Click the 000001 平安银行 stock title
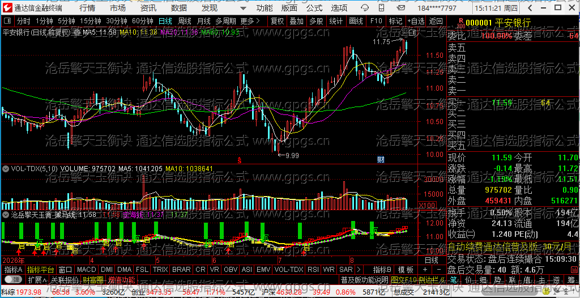The image size is (580, 298). (498, 23)
